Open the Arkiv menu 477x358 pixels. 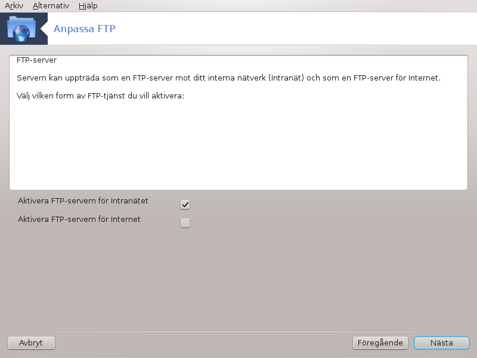coord(14,6)
